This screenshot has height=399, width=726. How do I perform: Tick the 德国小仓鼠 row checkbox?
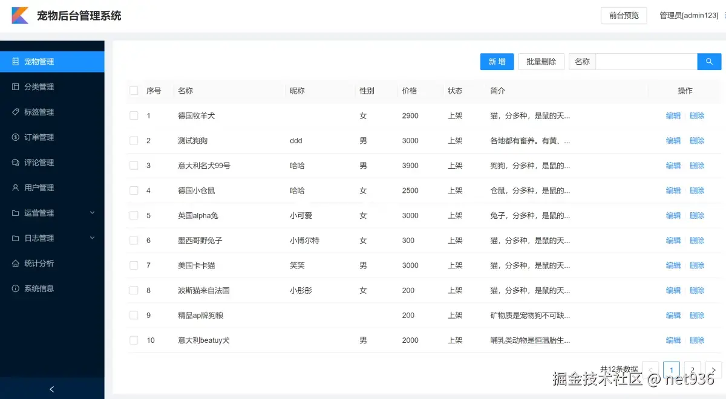click(x=134, y=190)
